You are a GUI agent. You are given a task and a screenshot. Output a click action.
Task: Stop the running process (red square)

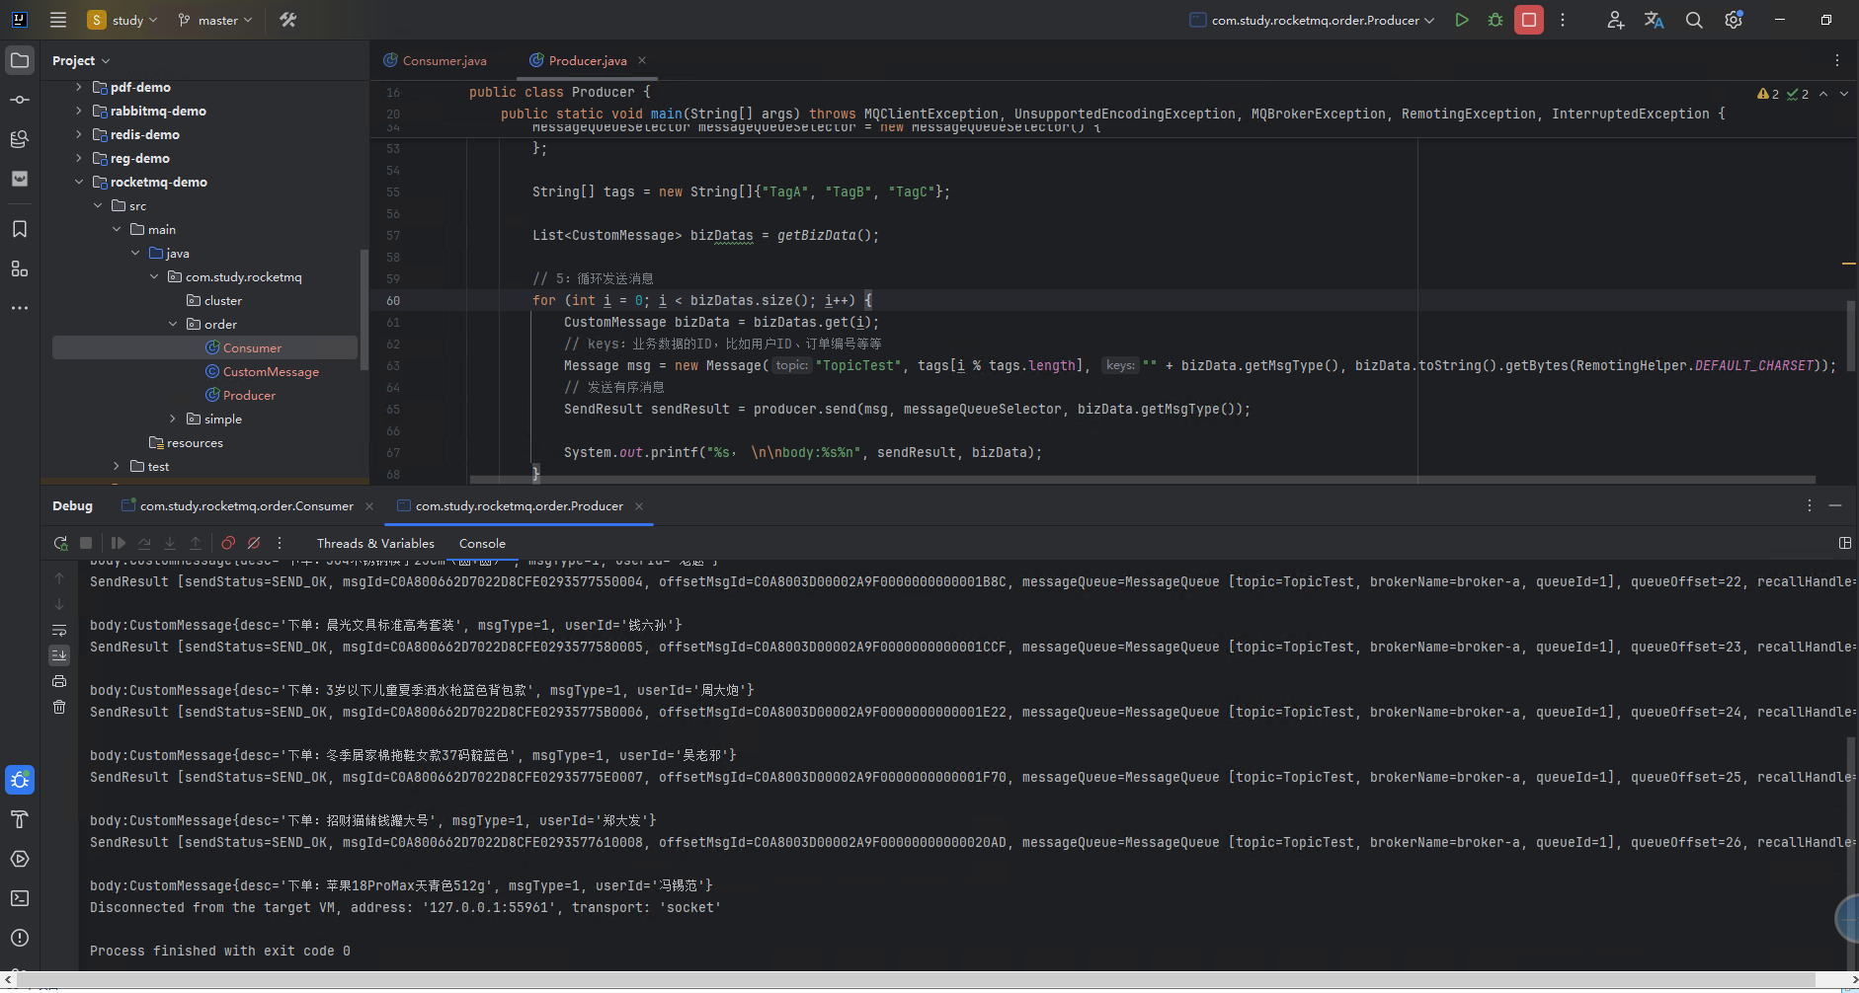click(x=1529, y=20)
